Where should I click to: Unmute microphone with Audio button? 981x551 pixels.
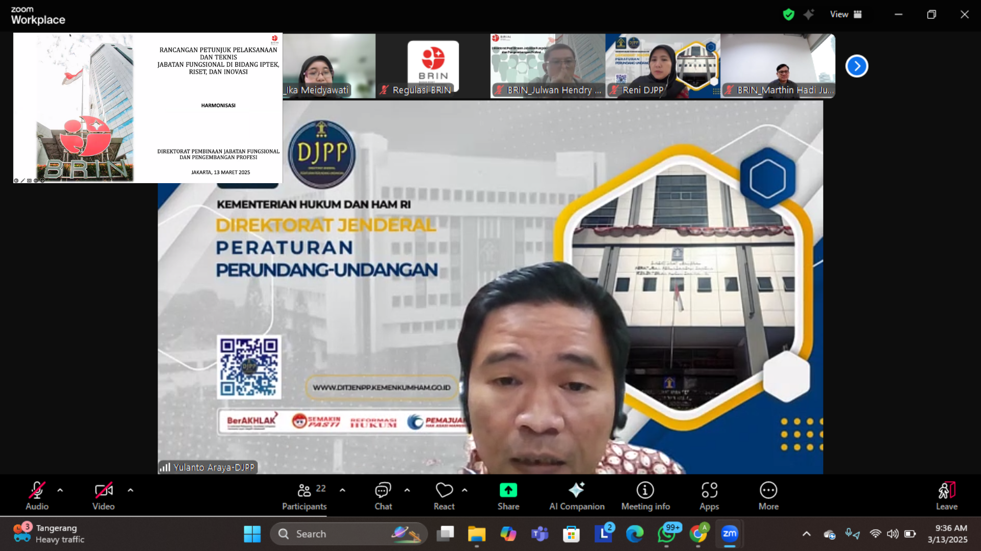pyautogui.click(x=37, y=496)
